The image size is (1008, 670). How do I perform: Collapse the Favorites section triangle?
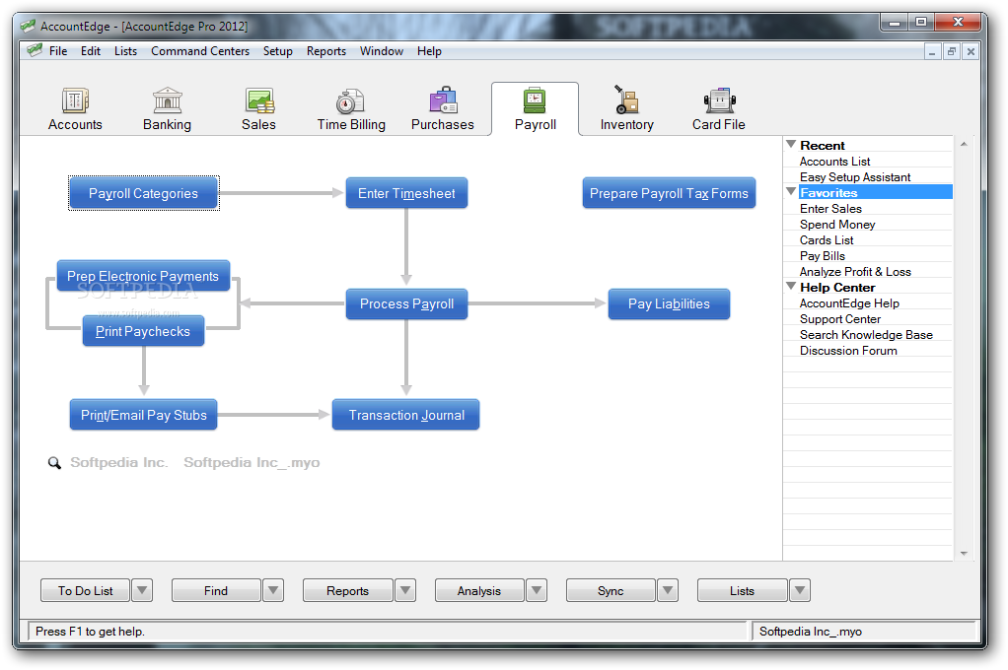tap(791, 191)
